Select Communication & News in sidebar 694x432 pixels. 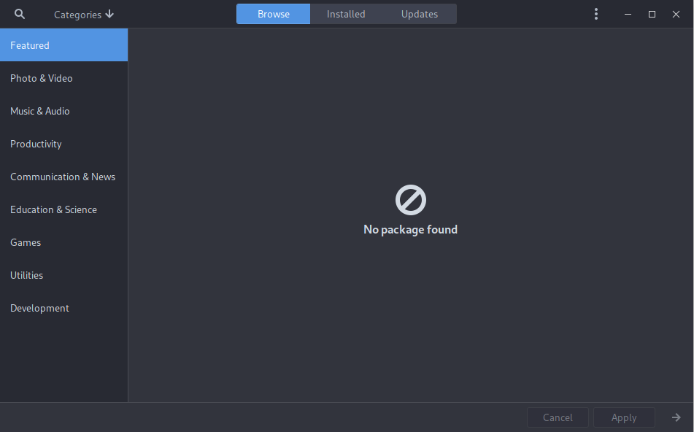[63, 177]
